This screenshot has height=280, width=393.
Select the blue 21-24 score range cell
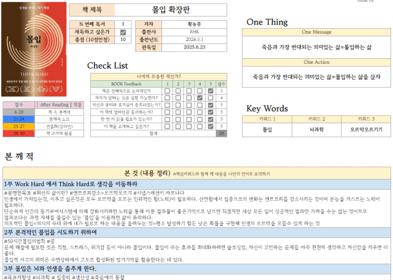coord(19,119)
